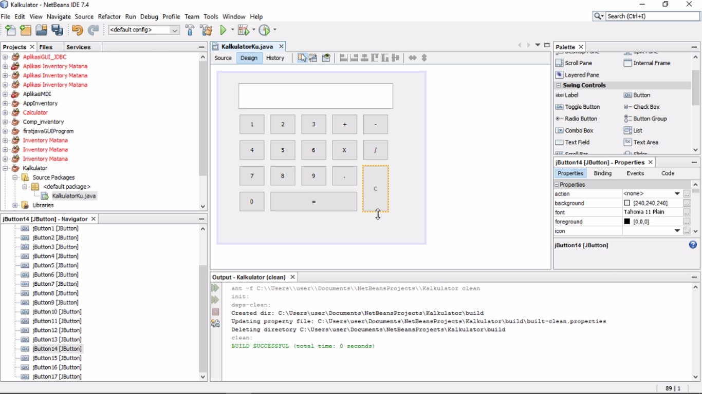Screen dimensions: 702x394
Task: Select the Connection Mode tool in the Design toolbar
Action: pyautogui.click(x=313, y=58)
